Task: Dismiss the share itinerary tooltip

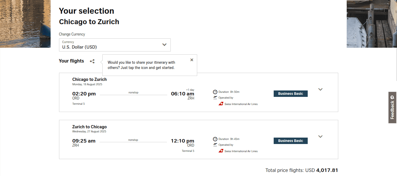Action: [x=192, y=60]
